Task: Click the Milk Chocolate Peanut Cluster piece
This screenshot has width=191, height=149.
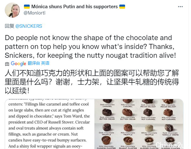Action: pos(128,141)
